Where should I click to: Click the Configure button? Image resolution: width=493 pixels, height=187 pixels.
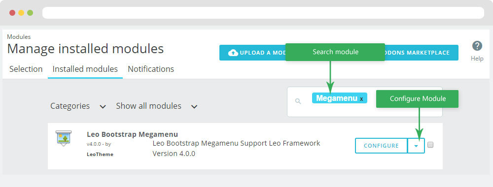click(382, 146)
